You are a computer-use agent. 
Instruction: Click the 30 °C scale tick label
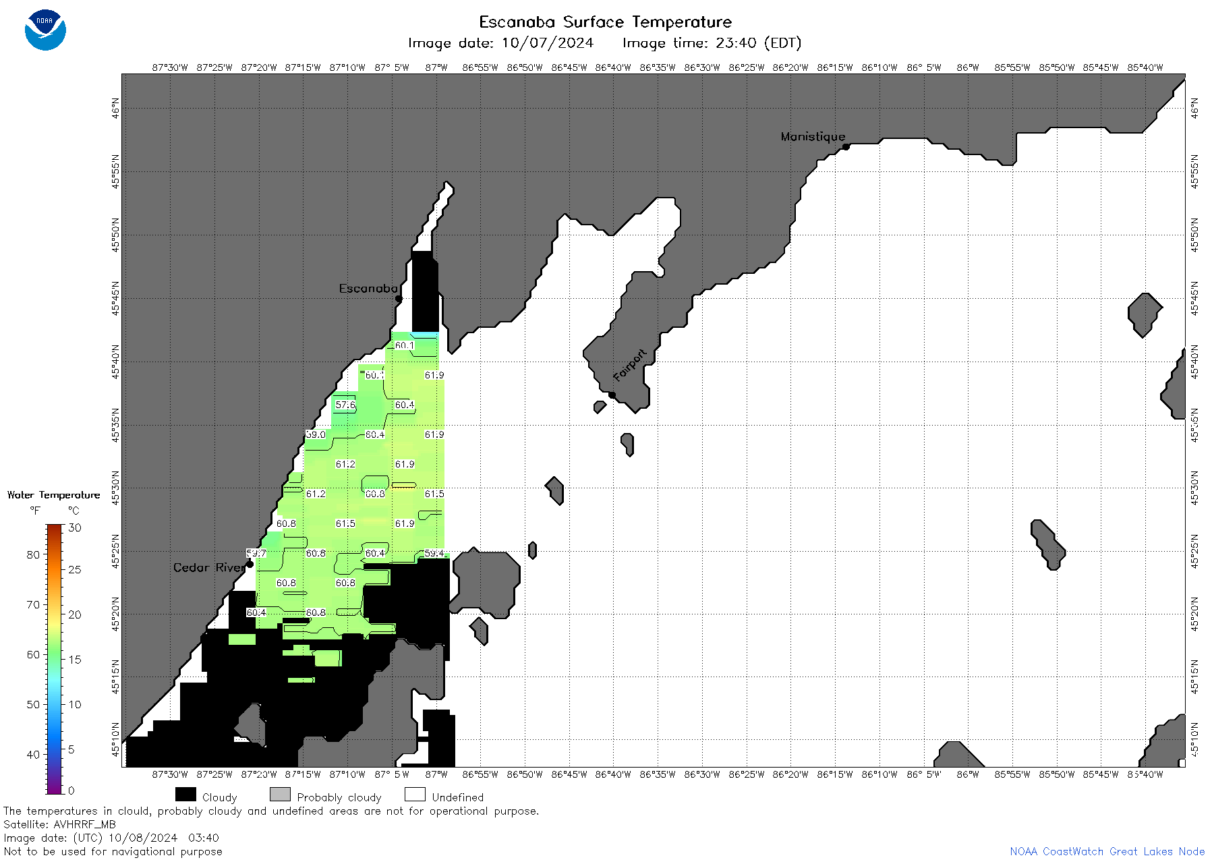coord(75,527)
